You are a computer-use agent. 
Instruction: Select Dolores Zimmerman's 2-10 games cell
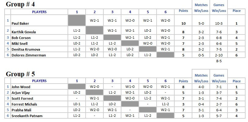pos(219,55)
